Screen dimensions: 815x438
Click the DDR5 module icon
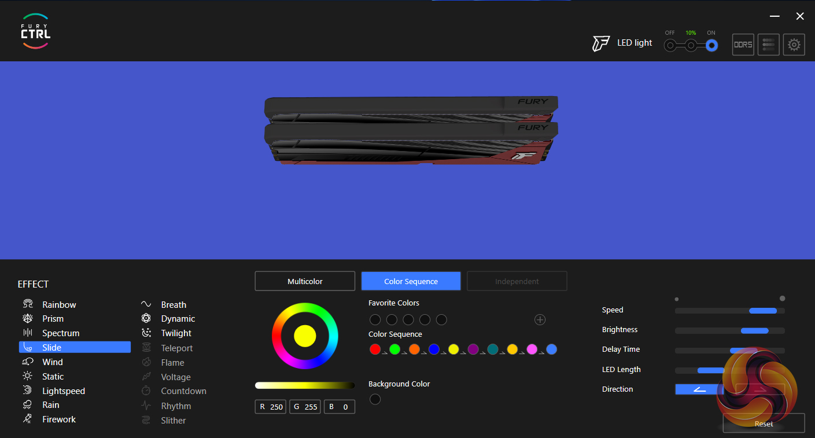pos(743,45)
